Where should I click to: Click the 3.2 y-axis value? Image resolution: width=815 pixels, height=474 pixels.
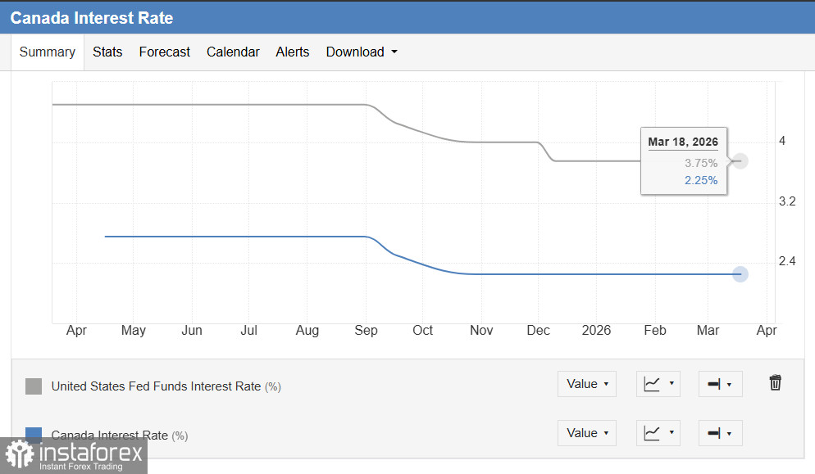click(x=787, y=201)
